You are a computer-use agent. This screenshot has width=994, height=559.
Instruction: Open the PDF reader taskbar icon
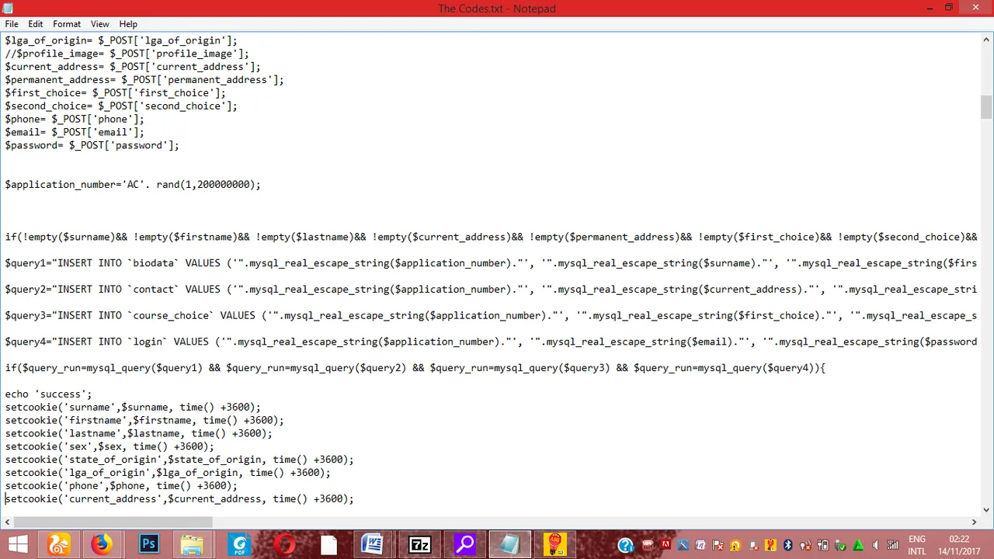(238, 544)
